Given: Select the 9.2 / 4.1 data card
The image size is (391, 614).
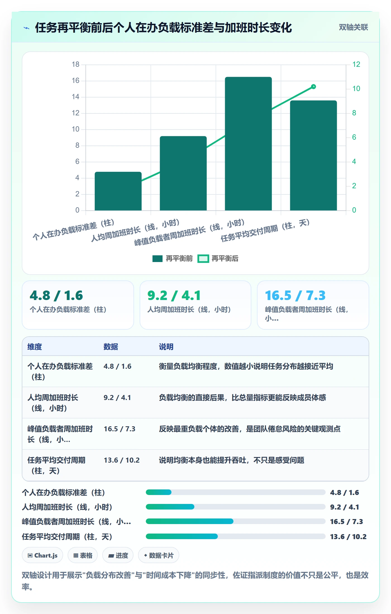Looking at the screenshot, I should (x=195, y=305).
